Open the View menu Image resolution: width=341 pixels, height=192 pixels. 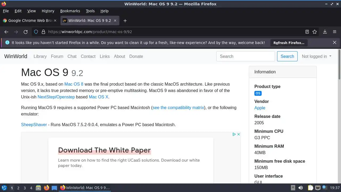coord(31,11)
